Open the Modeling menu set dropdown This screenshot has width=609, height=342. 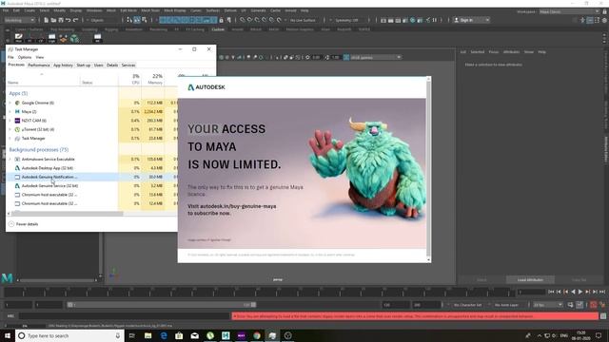pos(19,20)
